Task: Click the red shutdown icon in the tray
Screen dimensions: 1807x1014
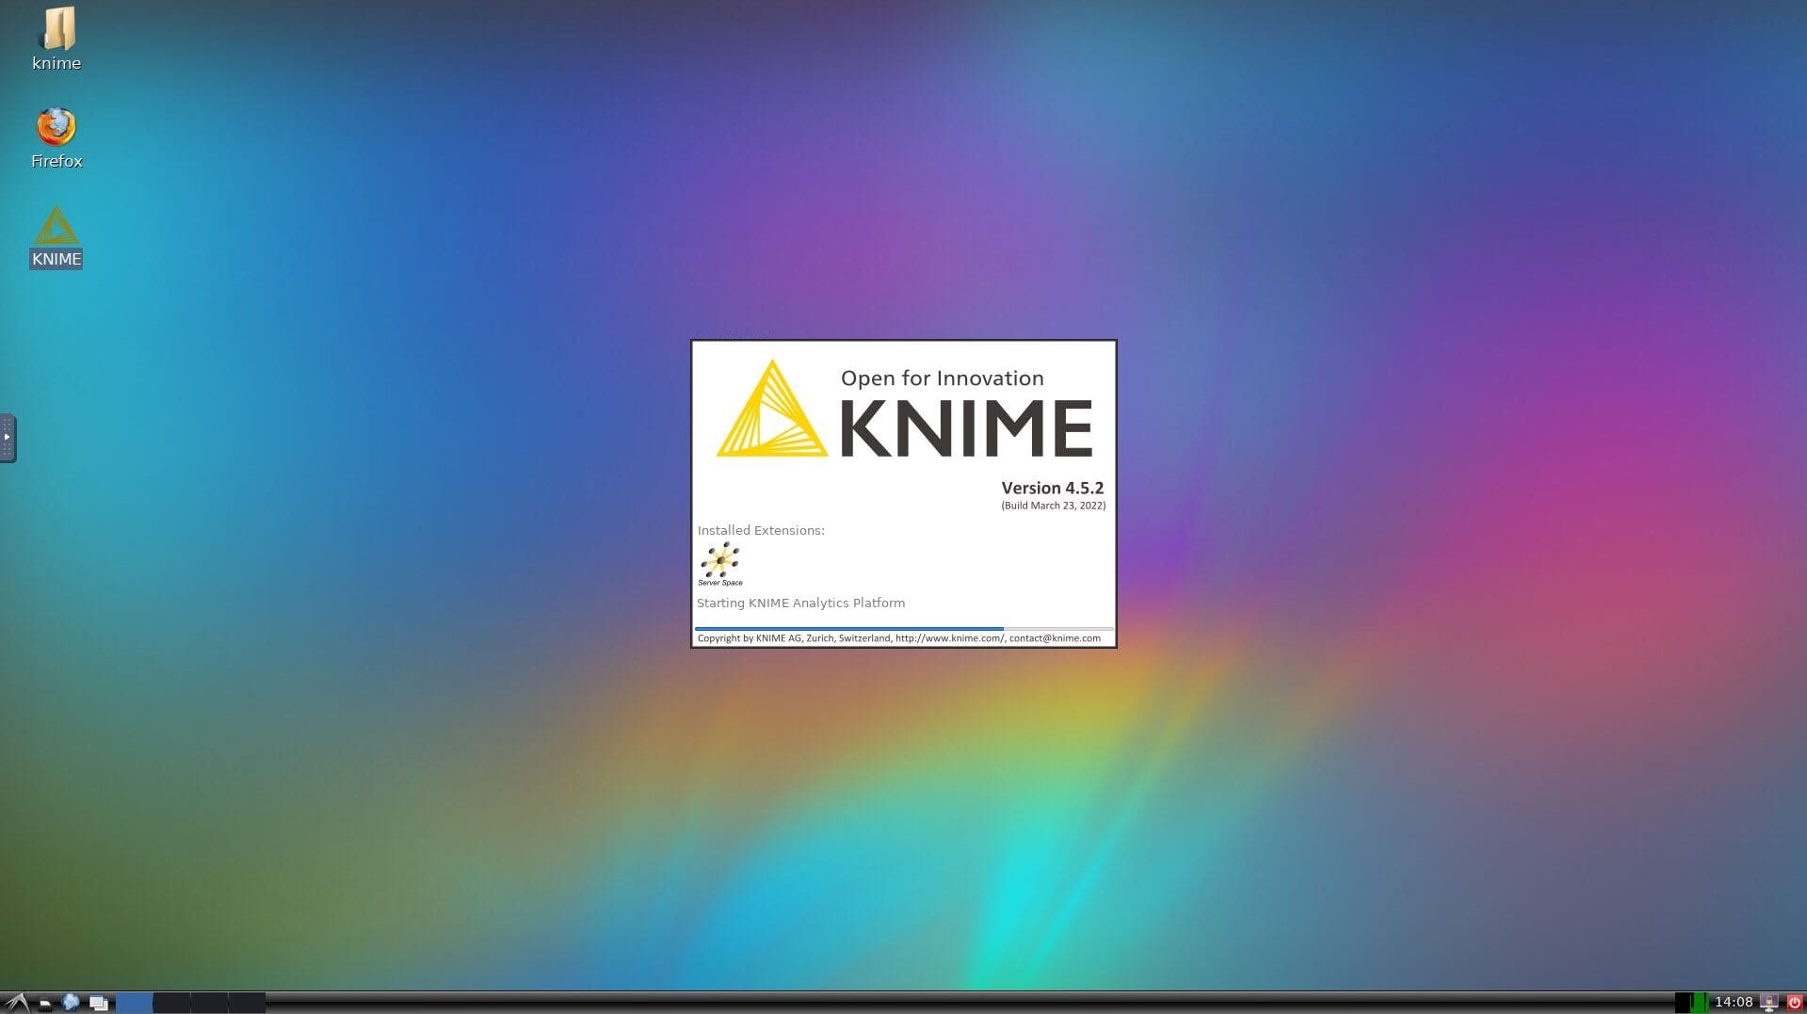Action: [1795, 1002]
